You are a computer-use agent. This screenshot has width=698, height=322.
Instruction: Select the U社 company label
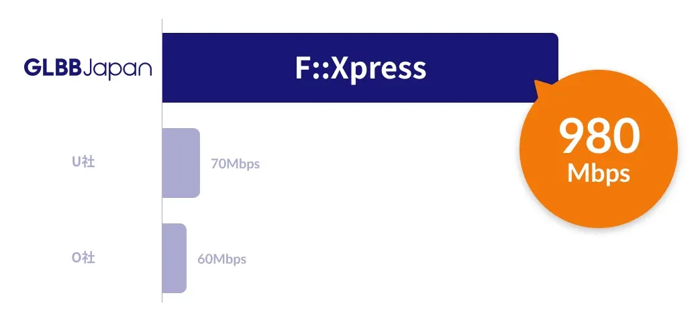coord(83,162)
